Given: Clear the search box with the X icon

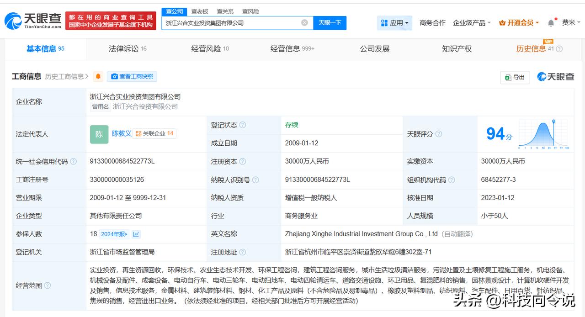Looking at the screenshot, I should tap(304, 23).
